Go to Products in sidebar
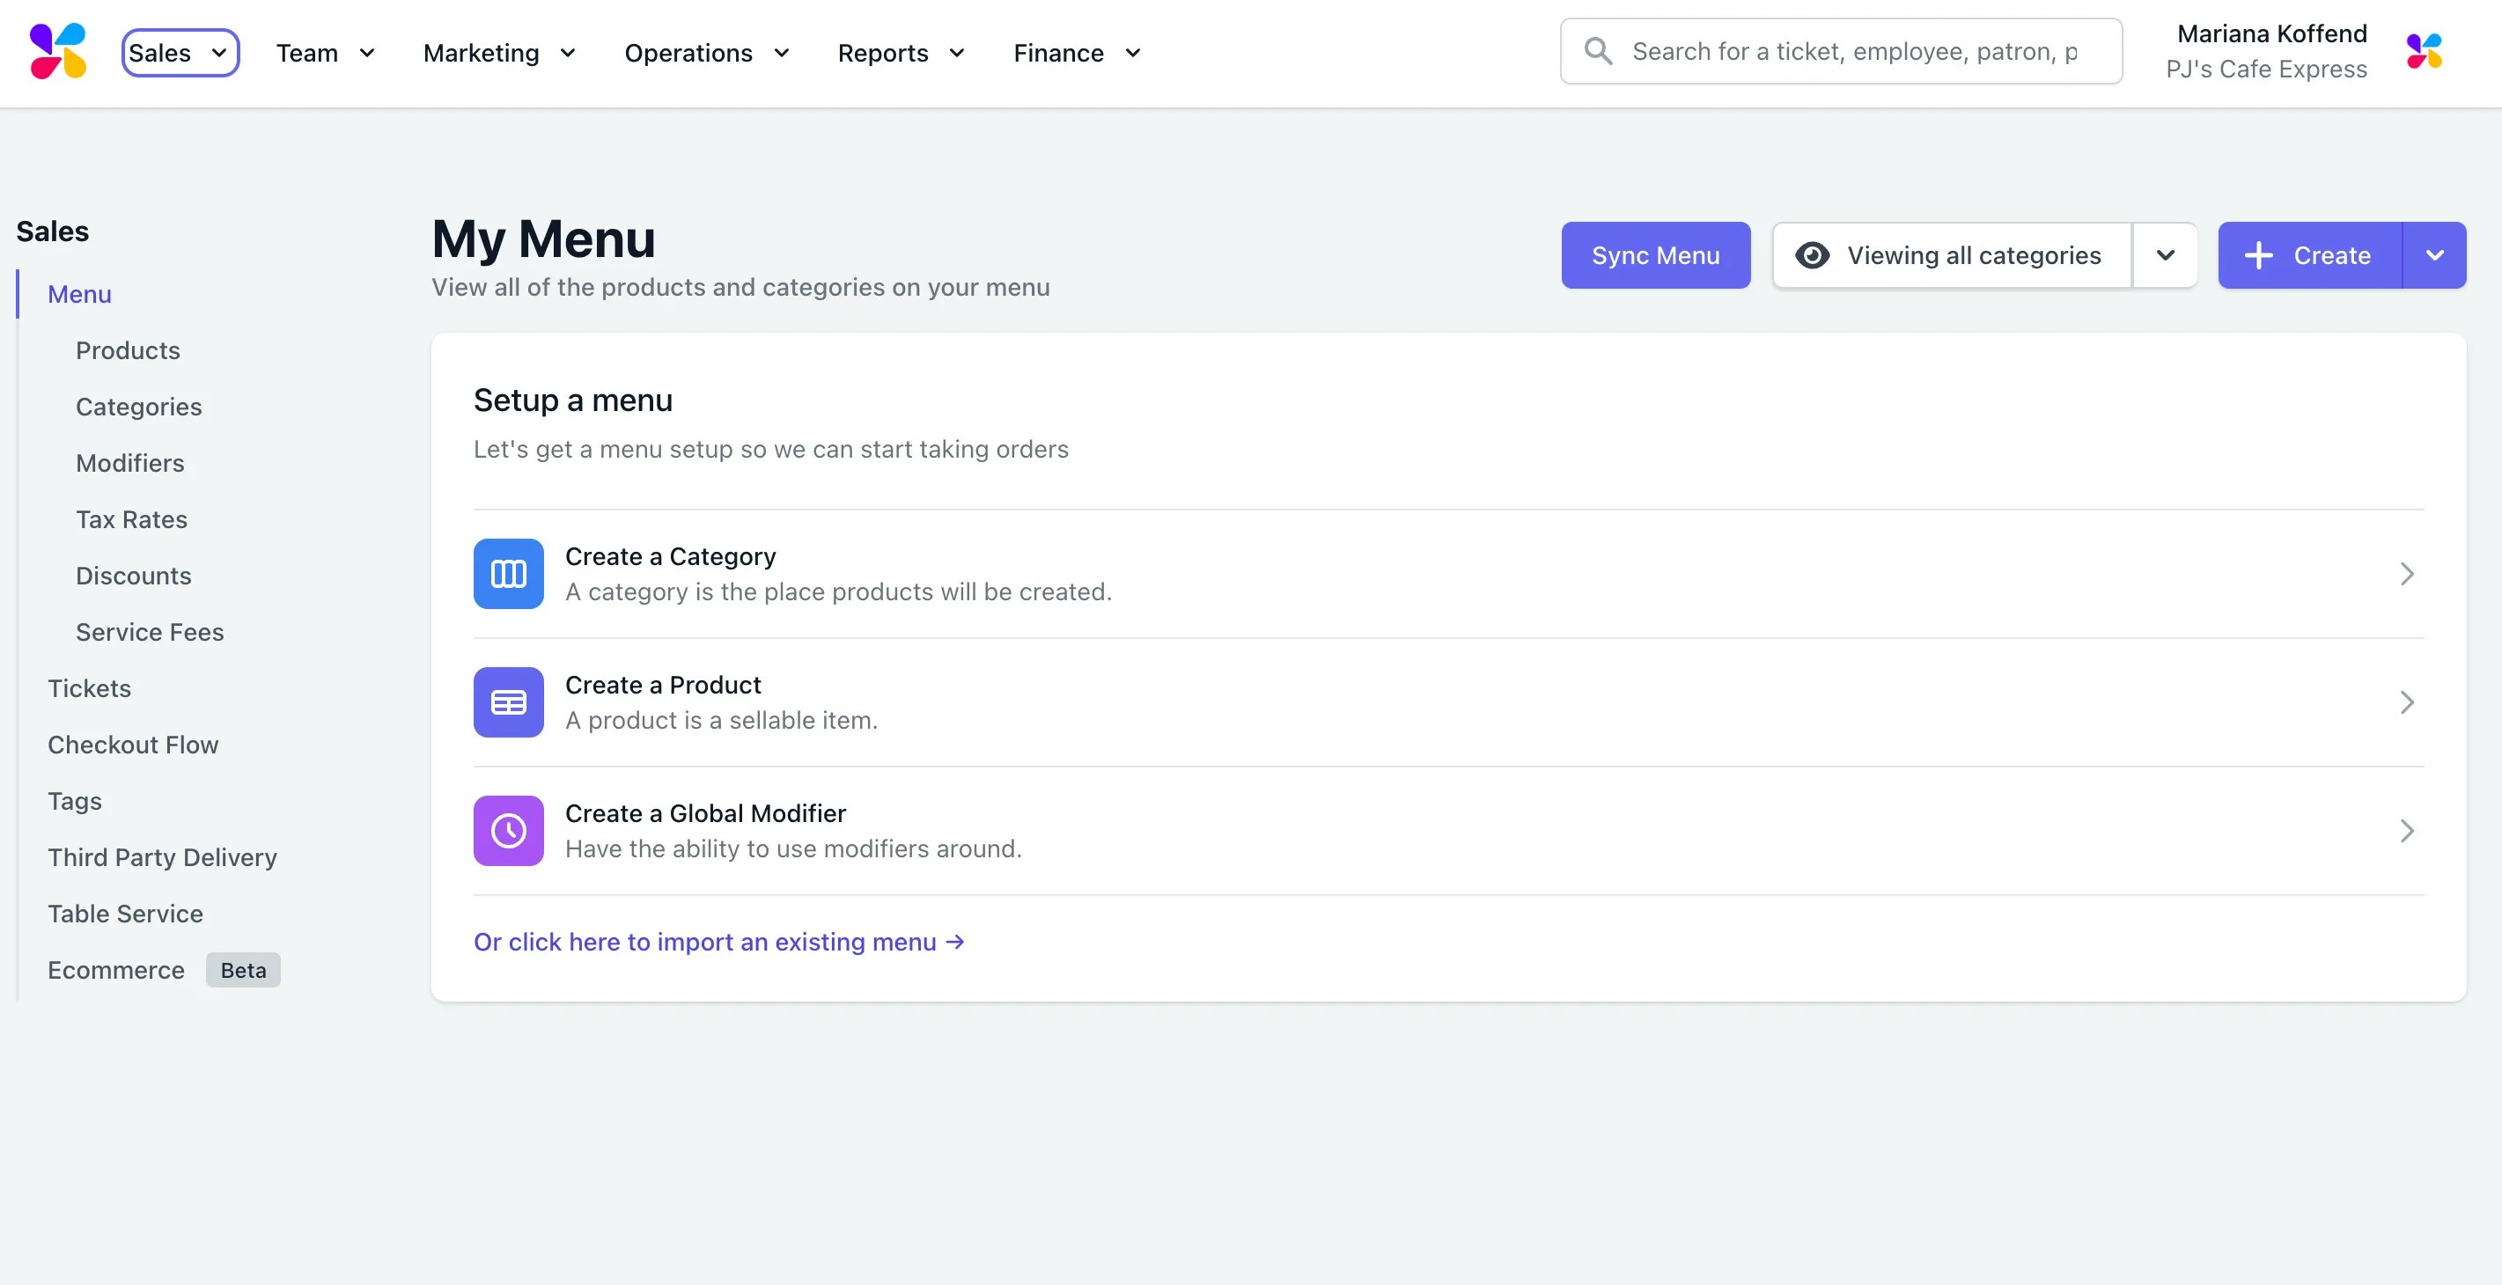The width and height of the screenshot is (2502, 1285). pos(129,350)
